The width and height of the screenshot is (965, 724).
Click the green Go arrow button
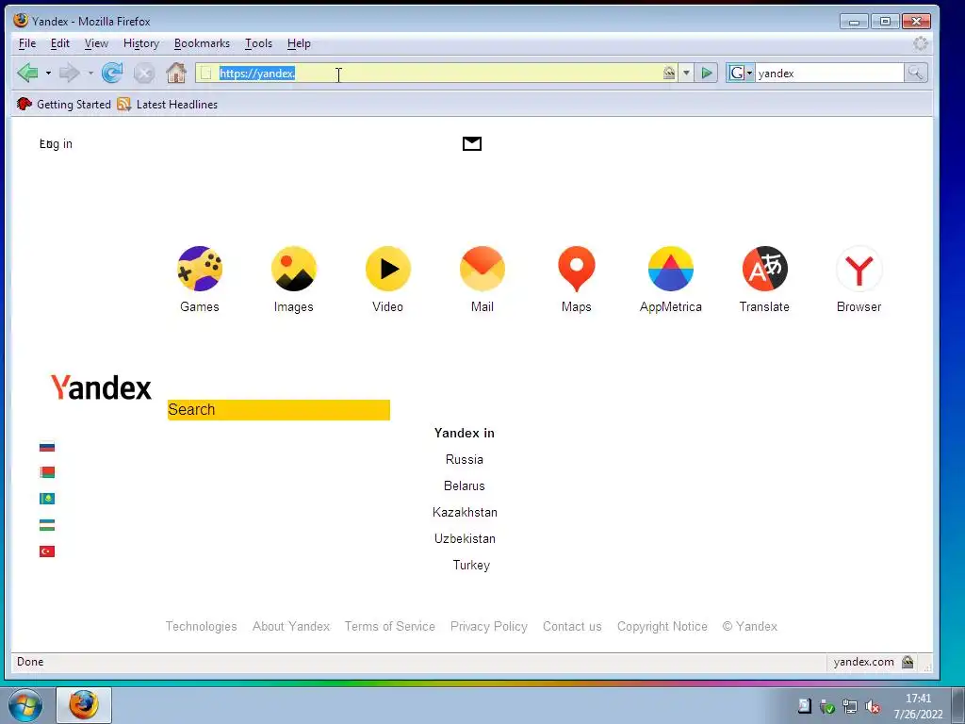[x=707, y=74]
